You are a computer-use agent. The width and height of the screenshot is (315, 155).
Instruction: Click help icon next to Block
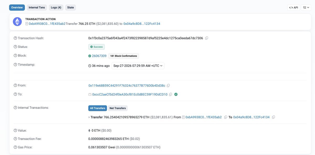(x=15, y=56)
